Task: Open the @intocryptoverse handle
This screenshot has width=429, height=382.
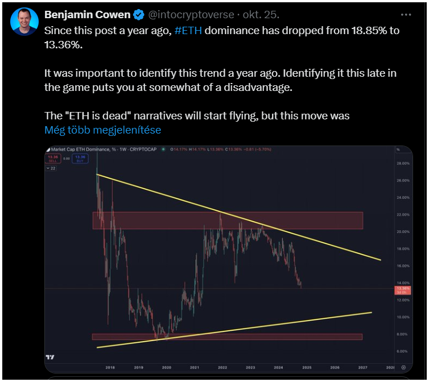Action: point(191,15)
